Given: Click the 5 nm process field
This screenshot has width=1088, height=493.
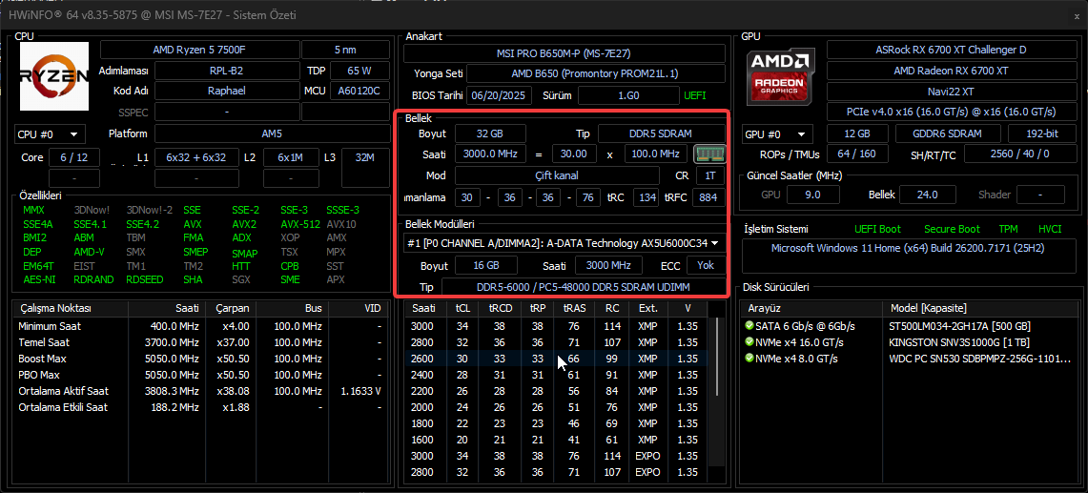Looking at the screenshot, I should click(345, 50).
